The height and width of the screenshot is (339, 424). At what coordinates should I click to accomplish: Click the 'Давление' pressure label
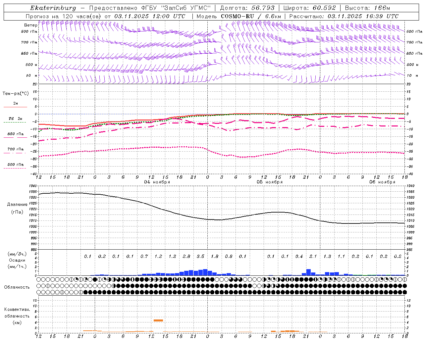(17, 205)
